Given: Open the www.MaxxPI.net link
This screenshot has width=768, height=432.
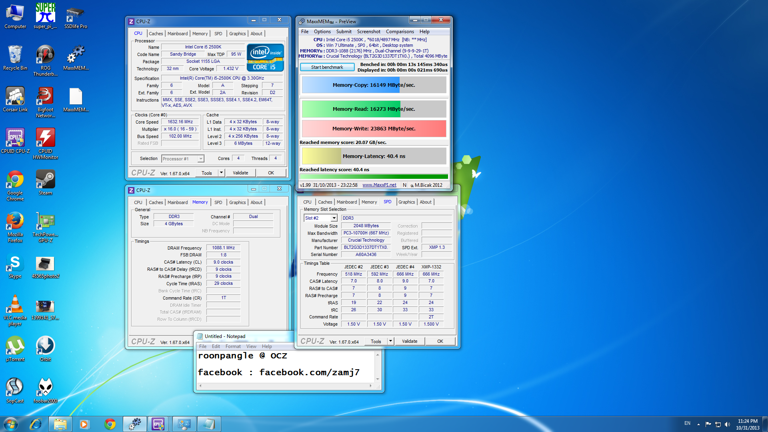Looking at the screenshot, I should (379, 185).
